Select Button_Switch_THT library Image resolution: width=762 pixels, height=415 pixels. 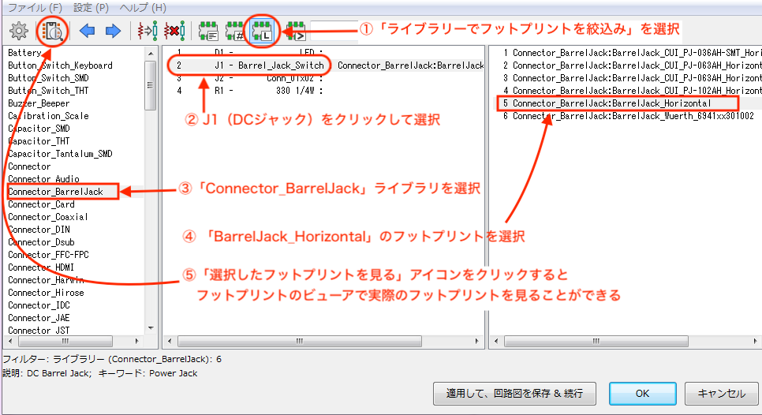[x=48, y=91]
